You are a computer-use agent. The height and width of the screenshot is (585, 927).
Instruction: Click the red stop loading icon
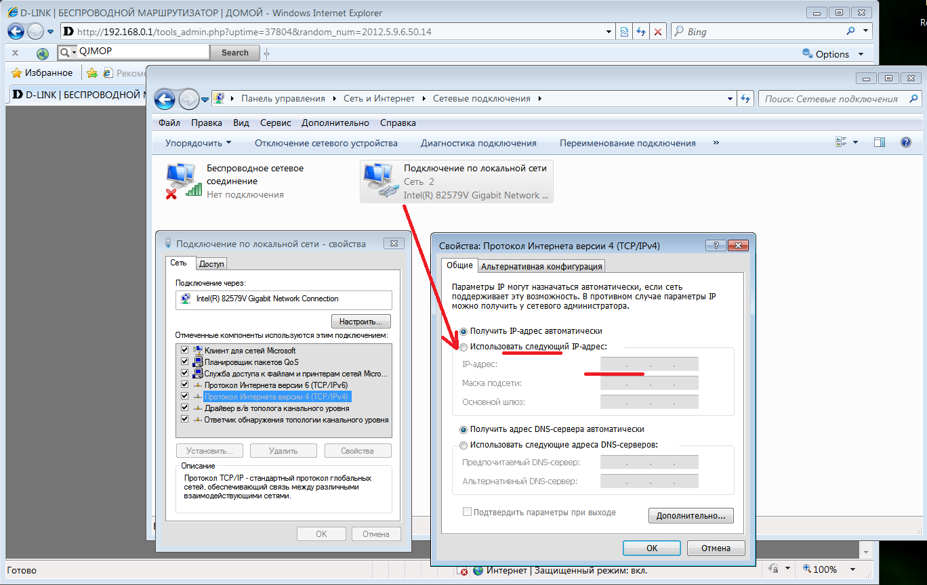coord(657,32)
